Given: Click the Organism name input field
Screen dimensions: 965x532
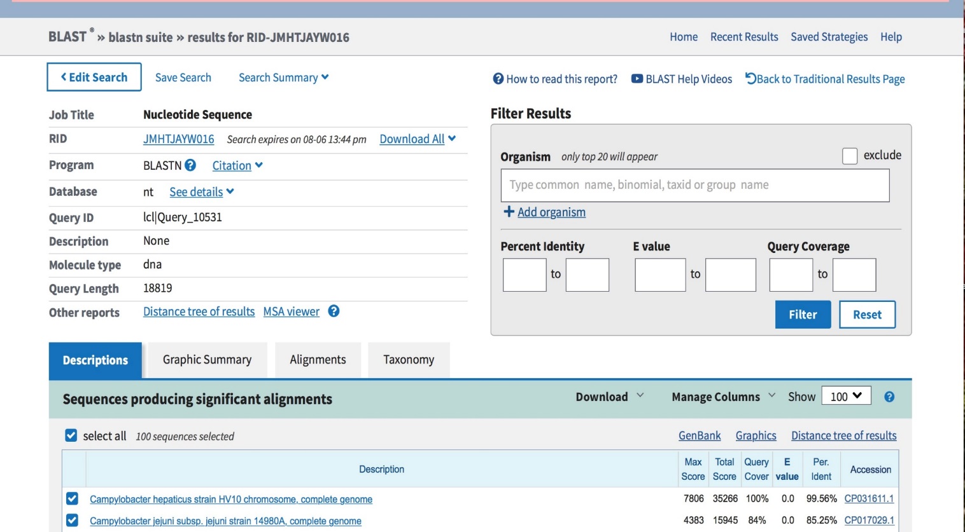Looking at the screenshot, I should [x=694, y=185].
